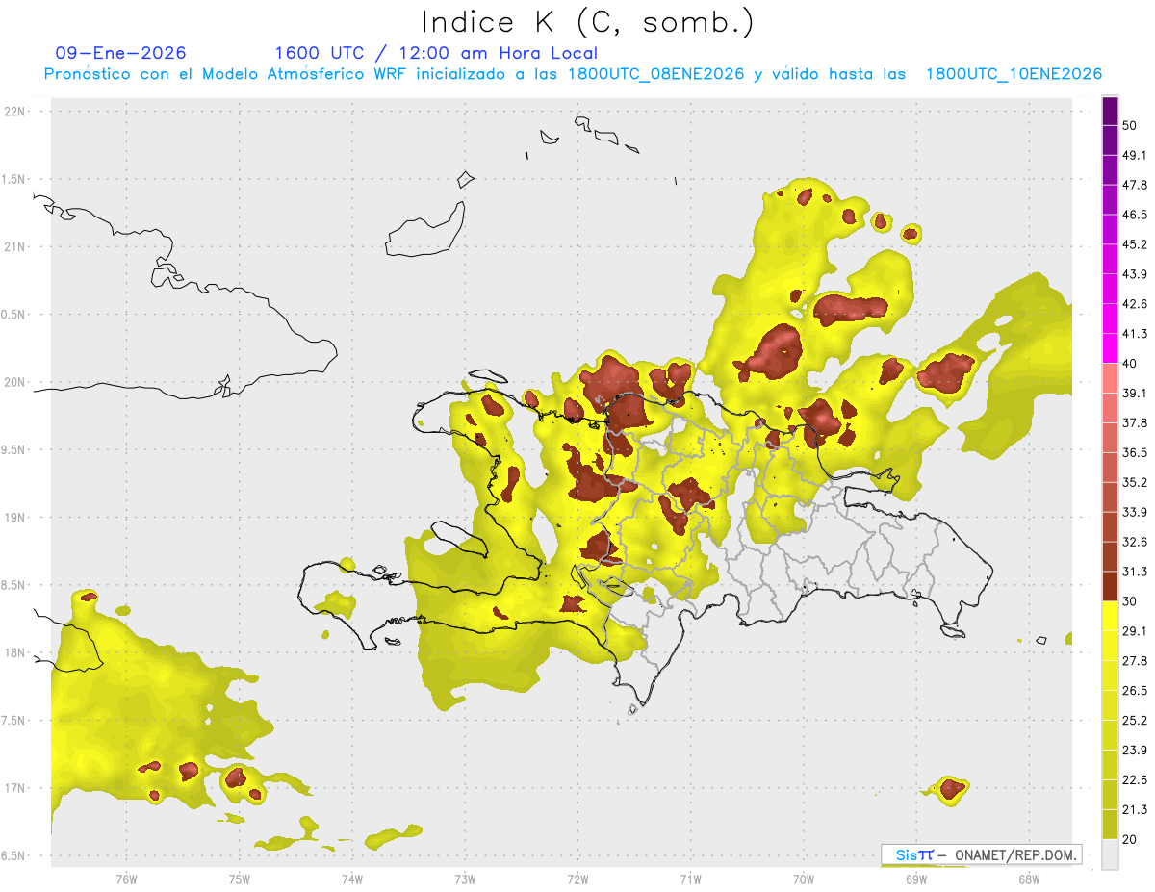
Task: Click the "17N" latitude axis label
Action: coord(16,788)
